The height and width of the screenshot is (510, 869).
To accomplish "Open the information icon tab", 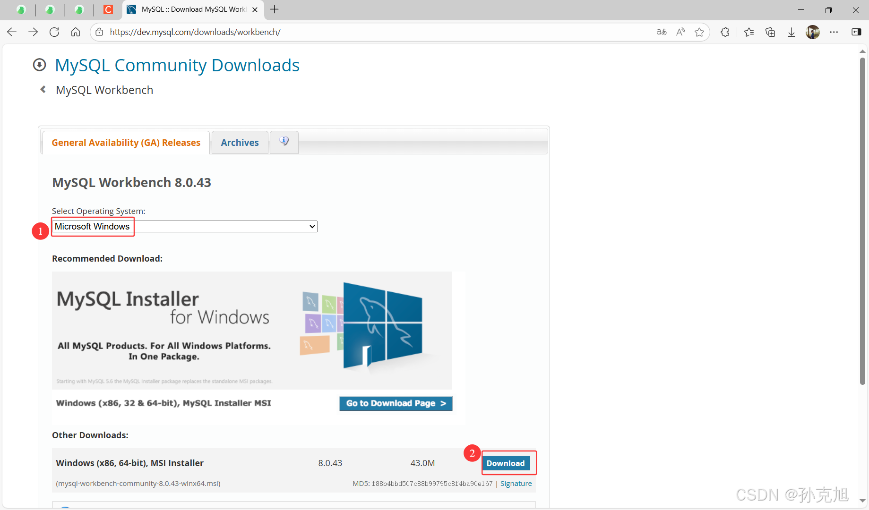I will click(x=284, y=141).
